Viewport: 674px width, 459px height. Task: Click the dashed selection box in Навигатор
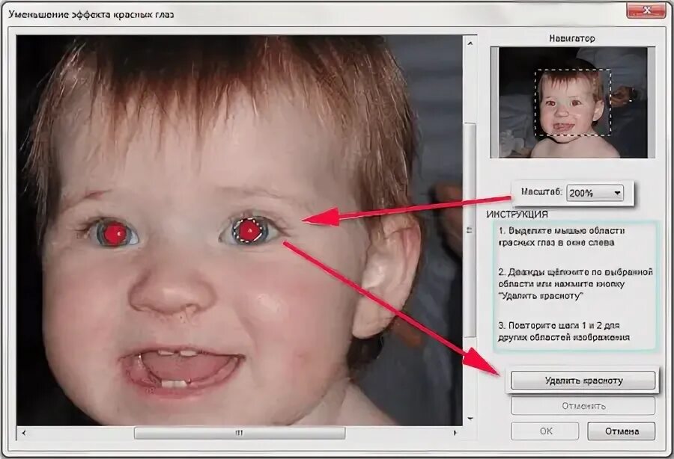coord(573,103)
